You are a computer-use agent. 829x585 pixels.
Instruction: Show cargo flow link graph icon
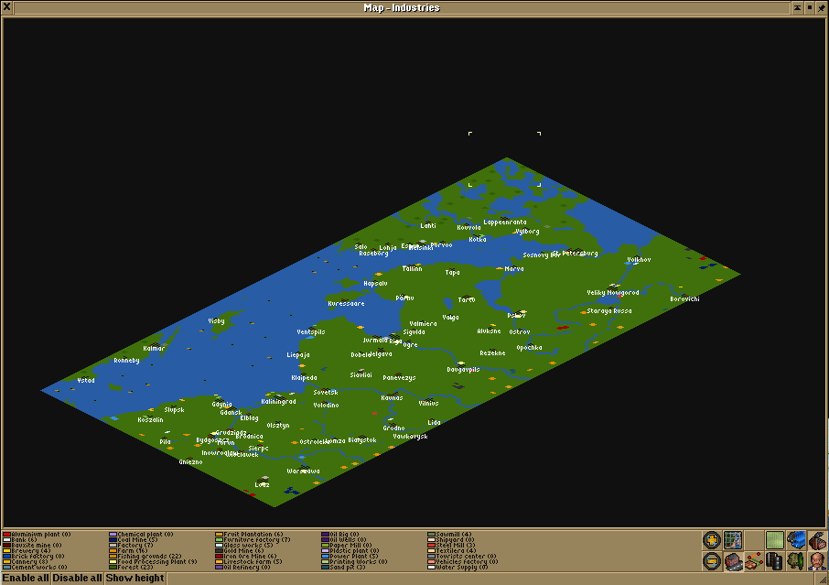point(754,561)
